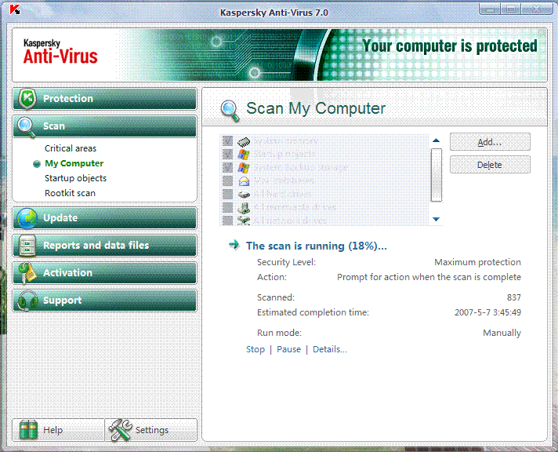Click the Startup objects Windows flag icon
Viewport: 558px width, 452px height.
pos(244,155)
